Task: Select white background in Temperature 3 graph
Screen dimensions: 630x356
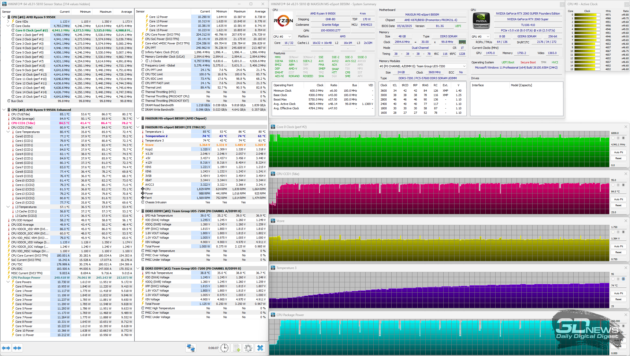Action: tap(613, 279)
